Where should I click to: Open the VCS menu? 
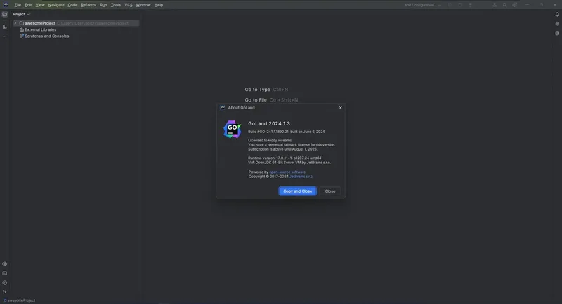129,5
